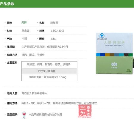Select the ingredients cell 绞股蓝、荷叶、制首乌
Viewport: 134px width, 119px height.
[x=49, y=65]
